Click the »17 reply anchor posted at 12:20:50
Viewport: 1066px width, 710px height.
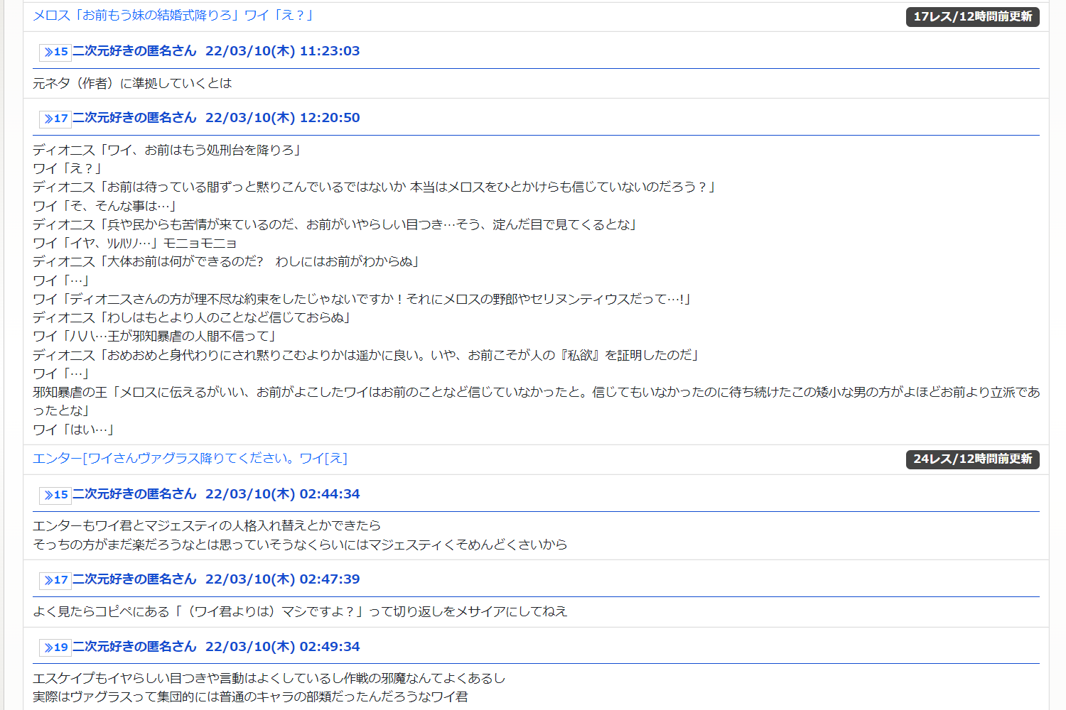[x=55, y=119]
